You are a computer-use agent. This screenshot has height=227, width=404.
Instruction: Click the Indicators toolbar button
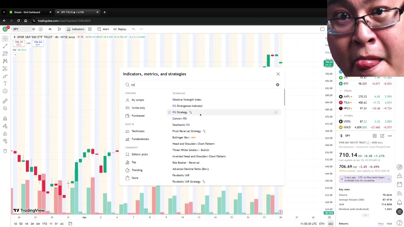point(75,29)
